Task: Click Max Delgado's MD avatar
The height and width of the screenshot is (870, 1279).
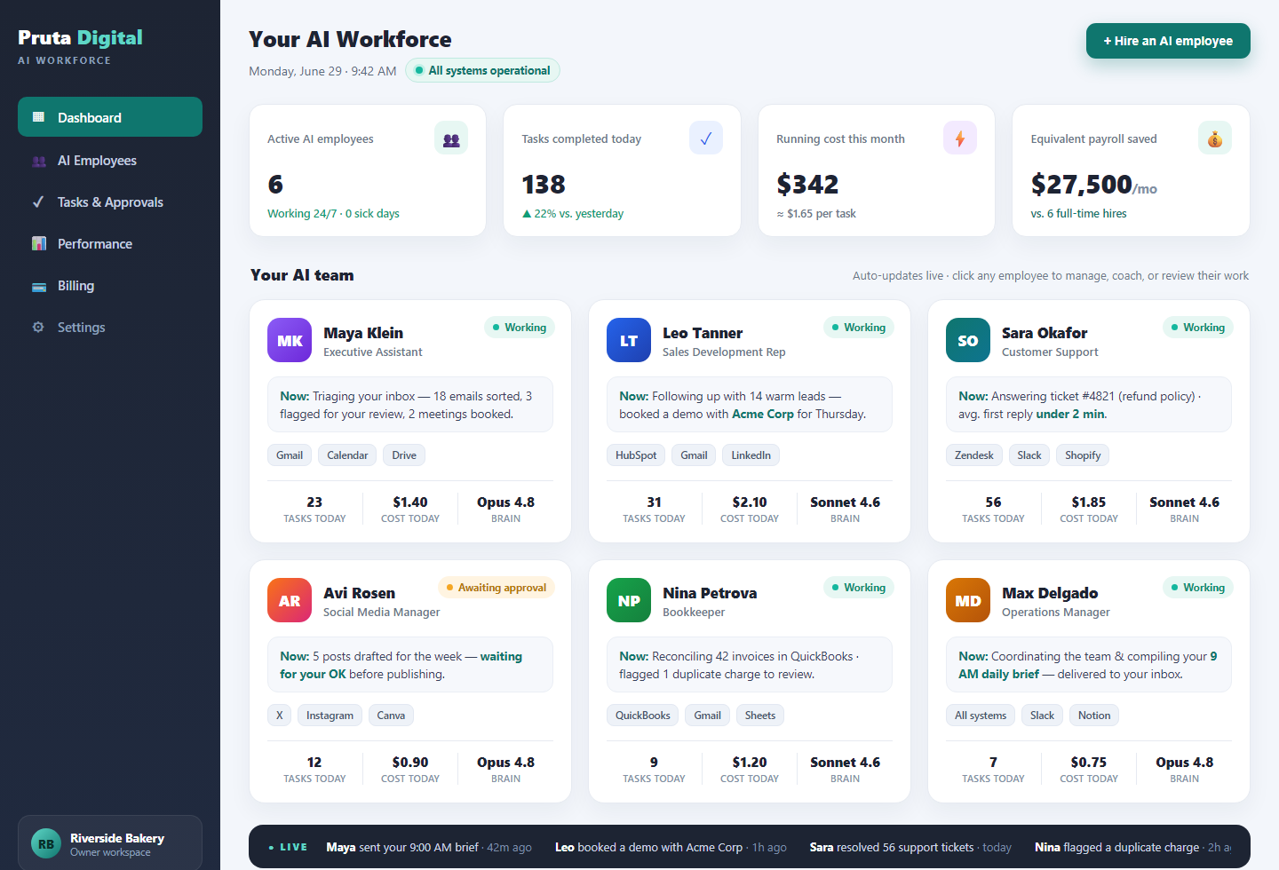Action: point(968,600)
